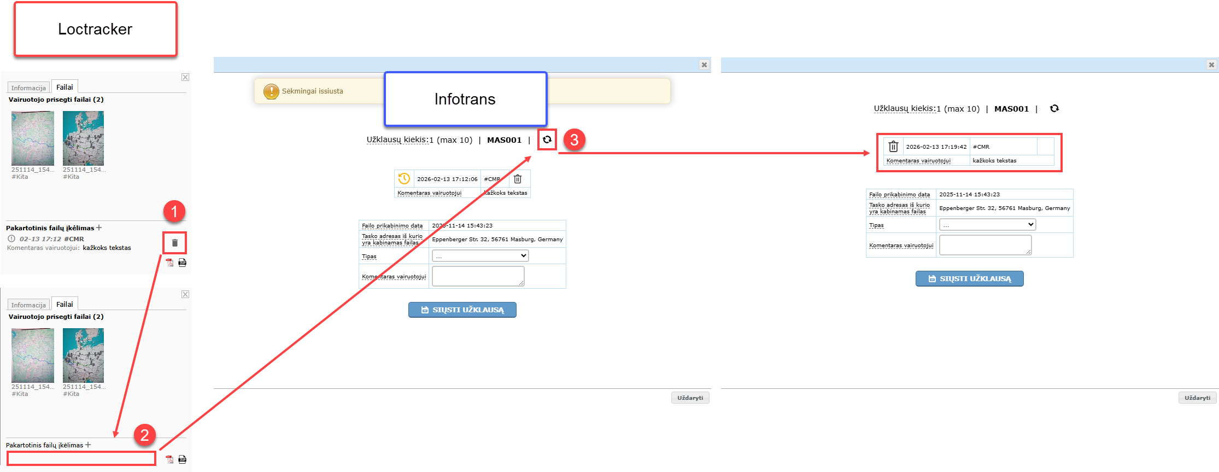The width and height of the screenshot is (1219, 472).
Task: Open second map thumbnail in upper Loctracker panel
Action: 83,138
